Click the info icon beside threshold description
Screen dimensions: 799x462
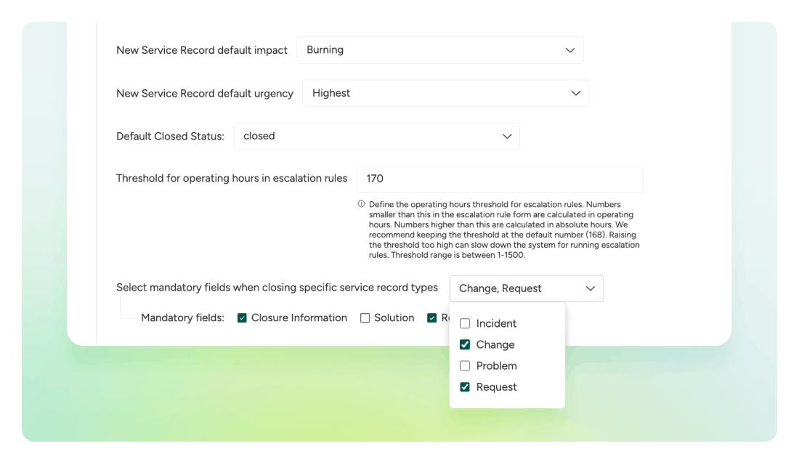pos(361,204)
